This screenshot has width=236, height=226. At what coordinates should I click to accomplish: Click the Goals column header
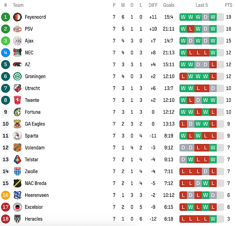pyautogui.click(x=169, y=5)
